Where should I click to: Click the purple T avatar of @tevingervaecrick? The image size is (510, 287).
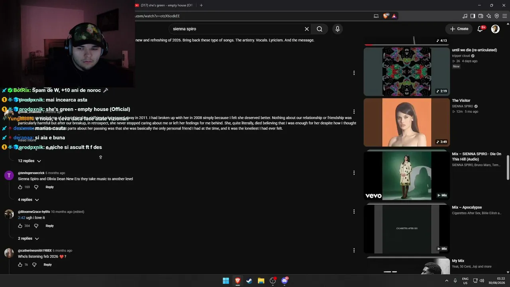coord(9,176)
